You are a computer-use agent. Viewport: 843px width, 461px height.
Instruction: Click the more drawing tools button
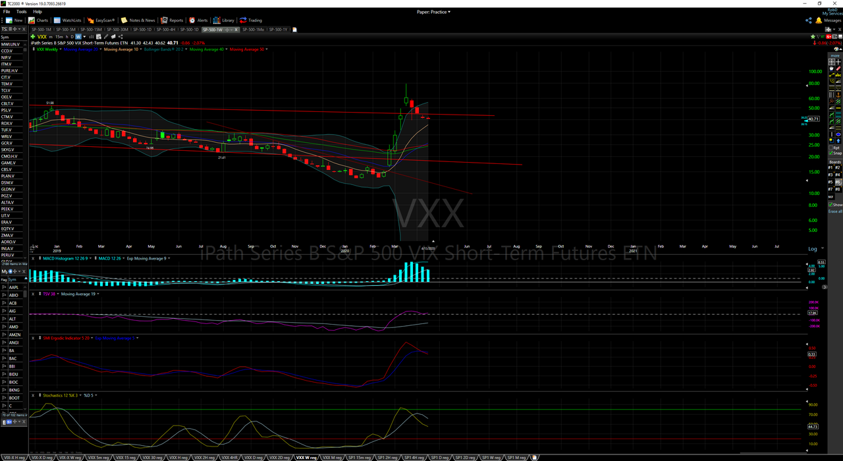pos(835,55)
